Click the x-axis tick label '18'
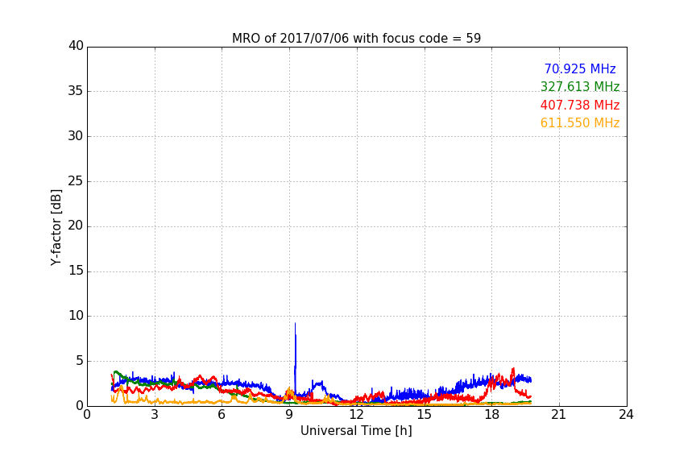696x464 pixels. [491, 415]
